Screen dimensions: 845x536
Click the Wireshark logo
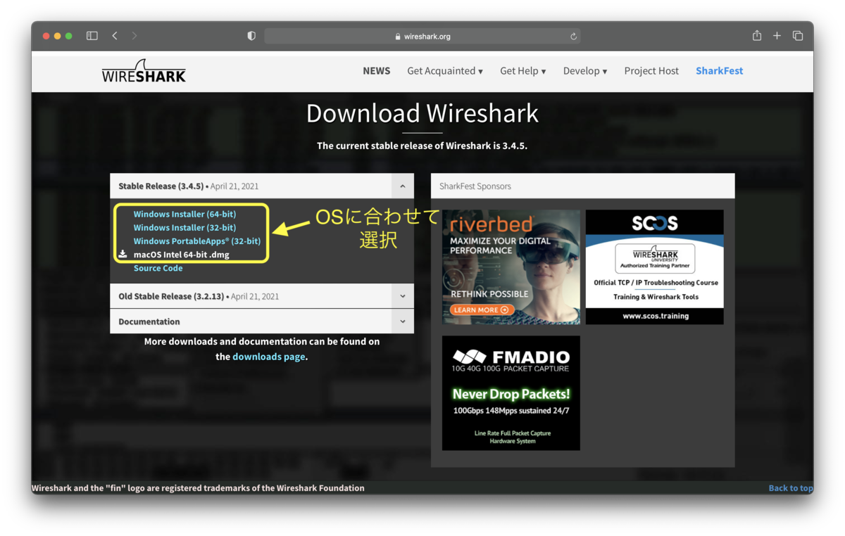click(x=144, y=71)
